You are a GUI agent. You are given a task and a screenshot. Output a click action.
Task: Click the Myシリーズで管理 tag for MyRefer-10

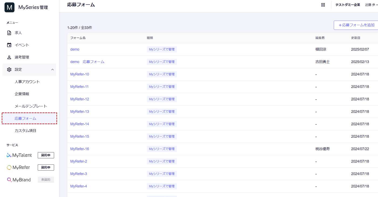coord(162,74)
